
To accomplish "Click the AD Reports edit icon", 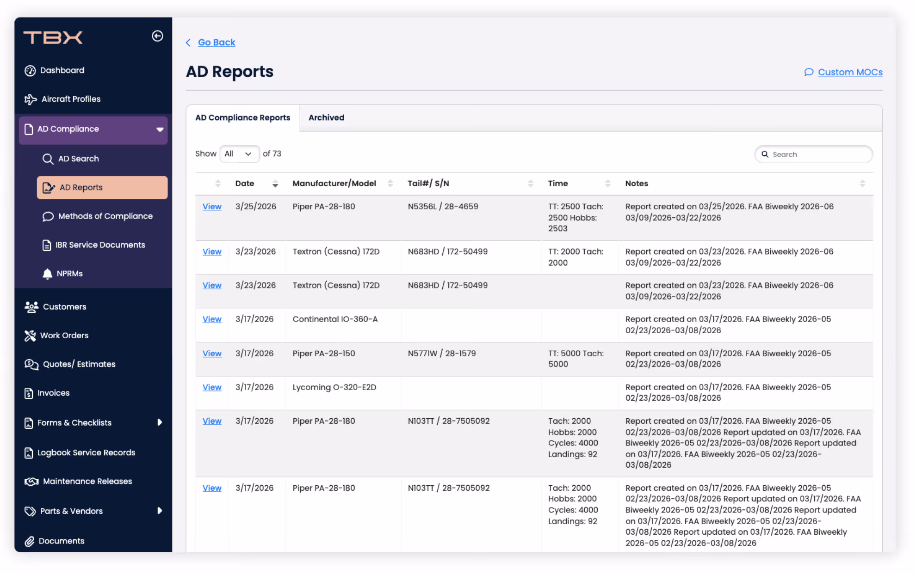I will [x=49, y=188].
